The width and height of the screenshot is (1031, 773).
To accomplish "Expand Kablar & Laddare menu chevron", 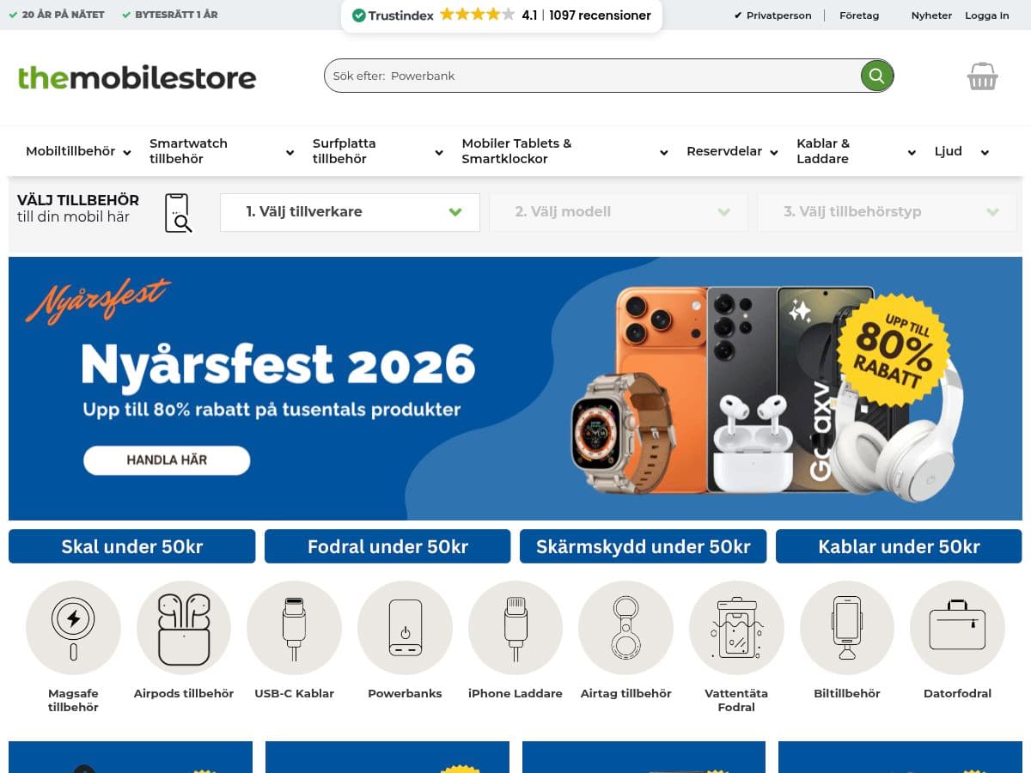I will pyautogui.click(x=912, y=152).
